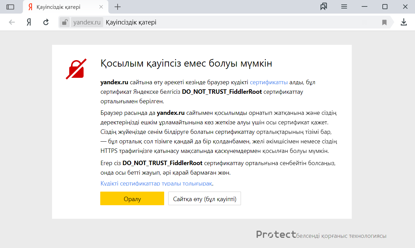
Task: Focus the address bar page title
Action: [131, 22]
